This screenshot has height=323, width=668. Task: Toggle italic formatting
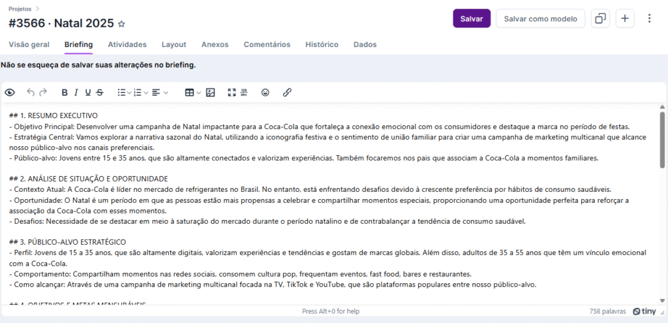tap(76, 93)
